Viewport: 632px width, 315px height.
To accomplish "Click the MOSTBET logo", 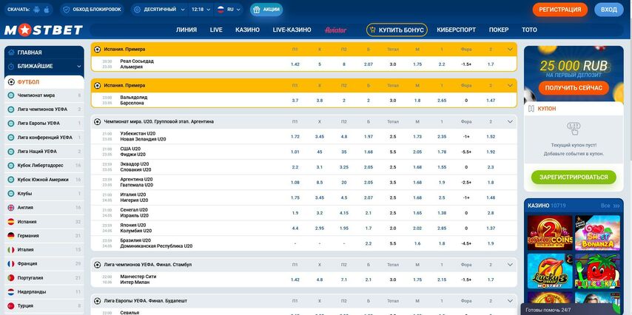I will point(44,30).
